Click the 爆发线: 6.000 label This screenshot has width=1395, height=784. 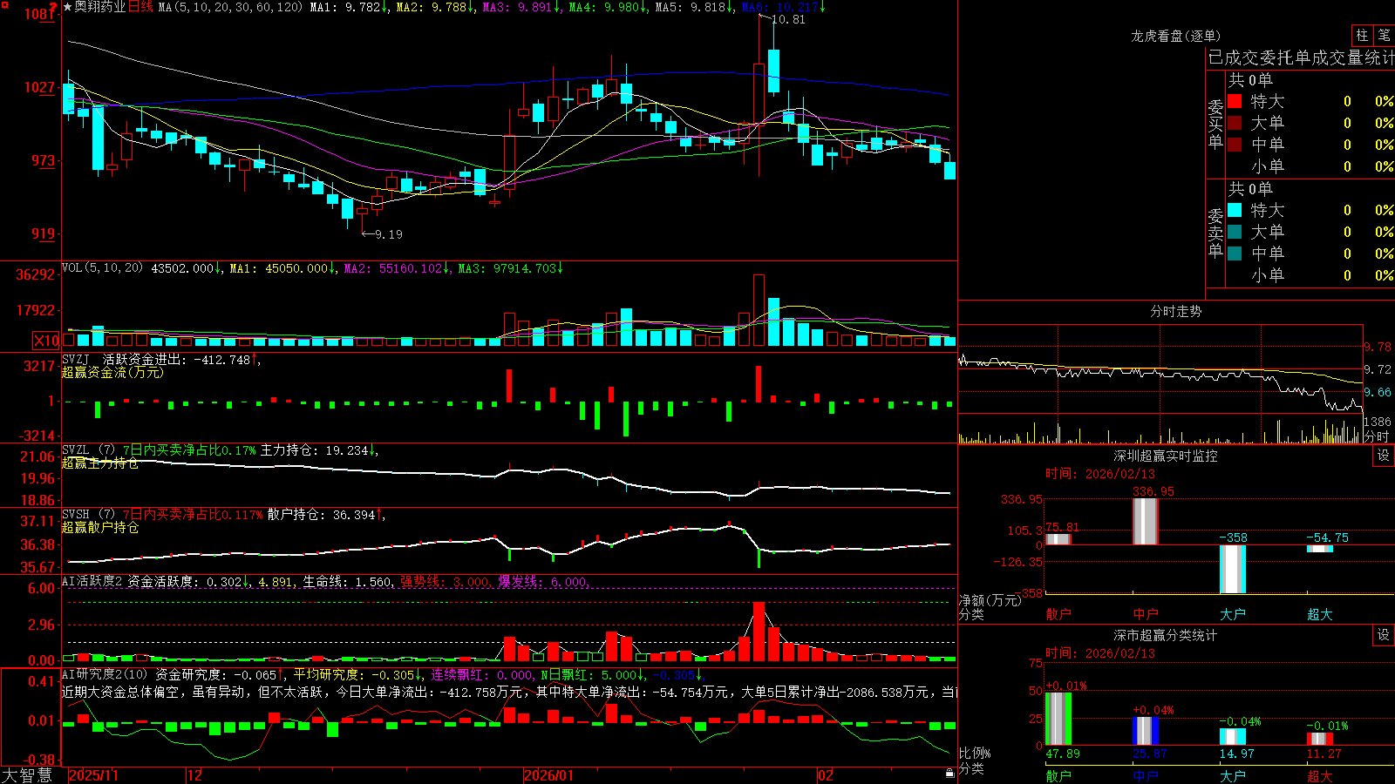click(x=542, y=581)
